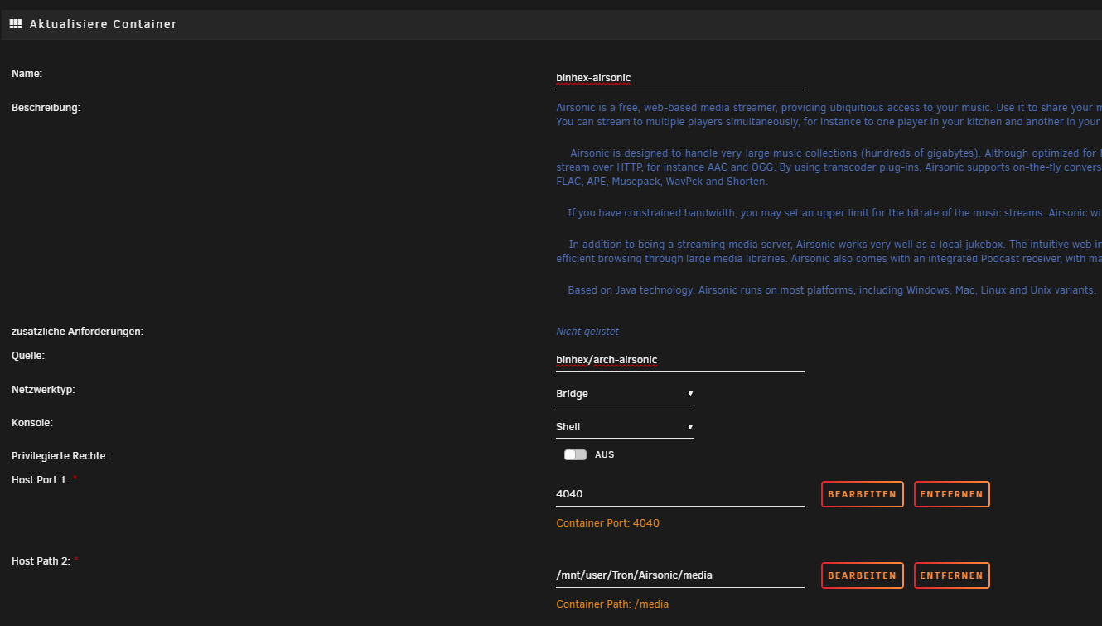
Task: Click the Beschreibung label
Action: point(46,107)
